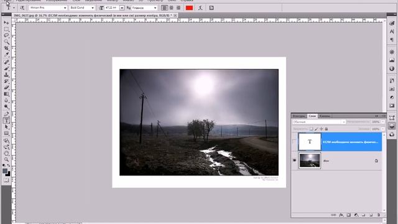Select the Pen tool
398x224 pixels.
point(6,114)
